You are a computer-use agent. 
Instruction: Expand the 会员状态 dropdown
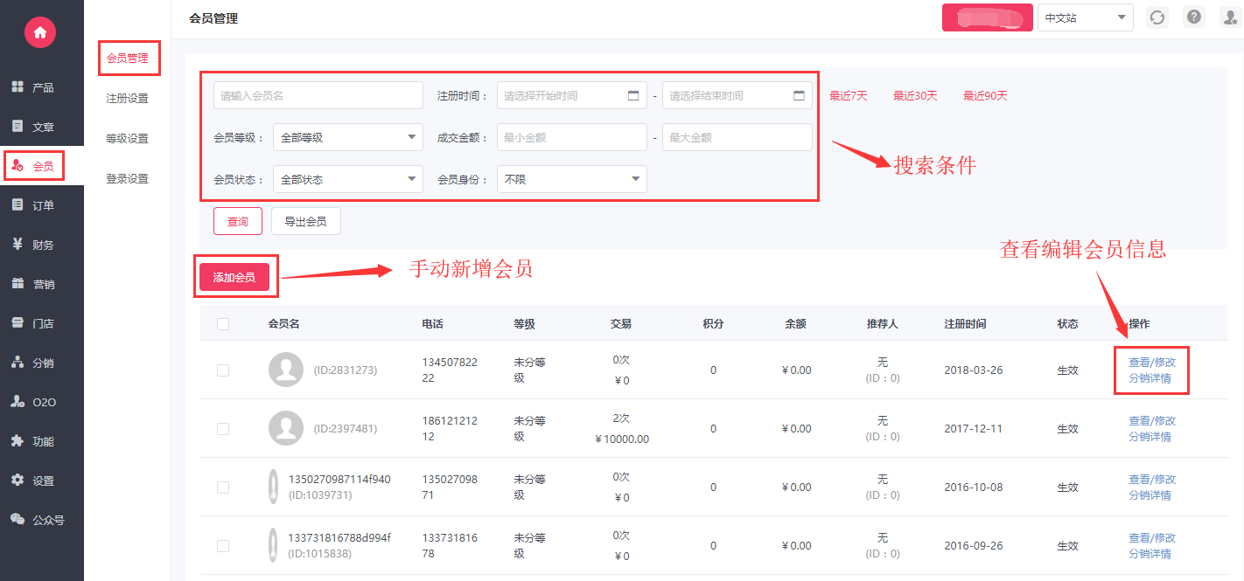click(347, 179)
